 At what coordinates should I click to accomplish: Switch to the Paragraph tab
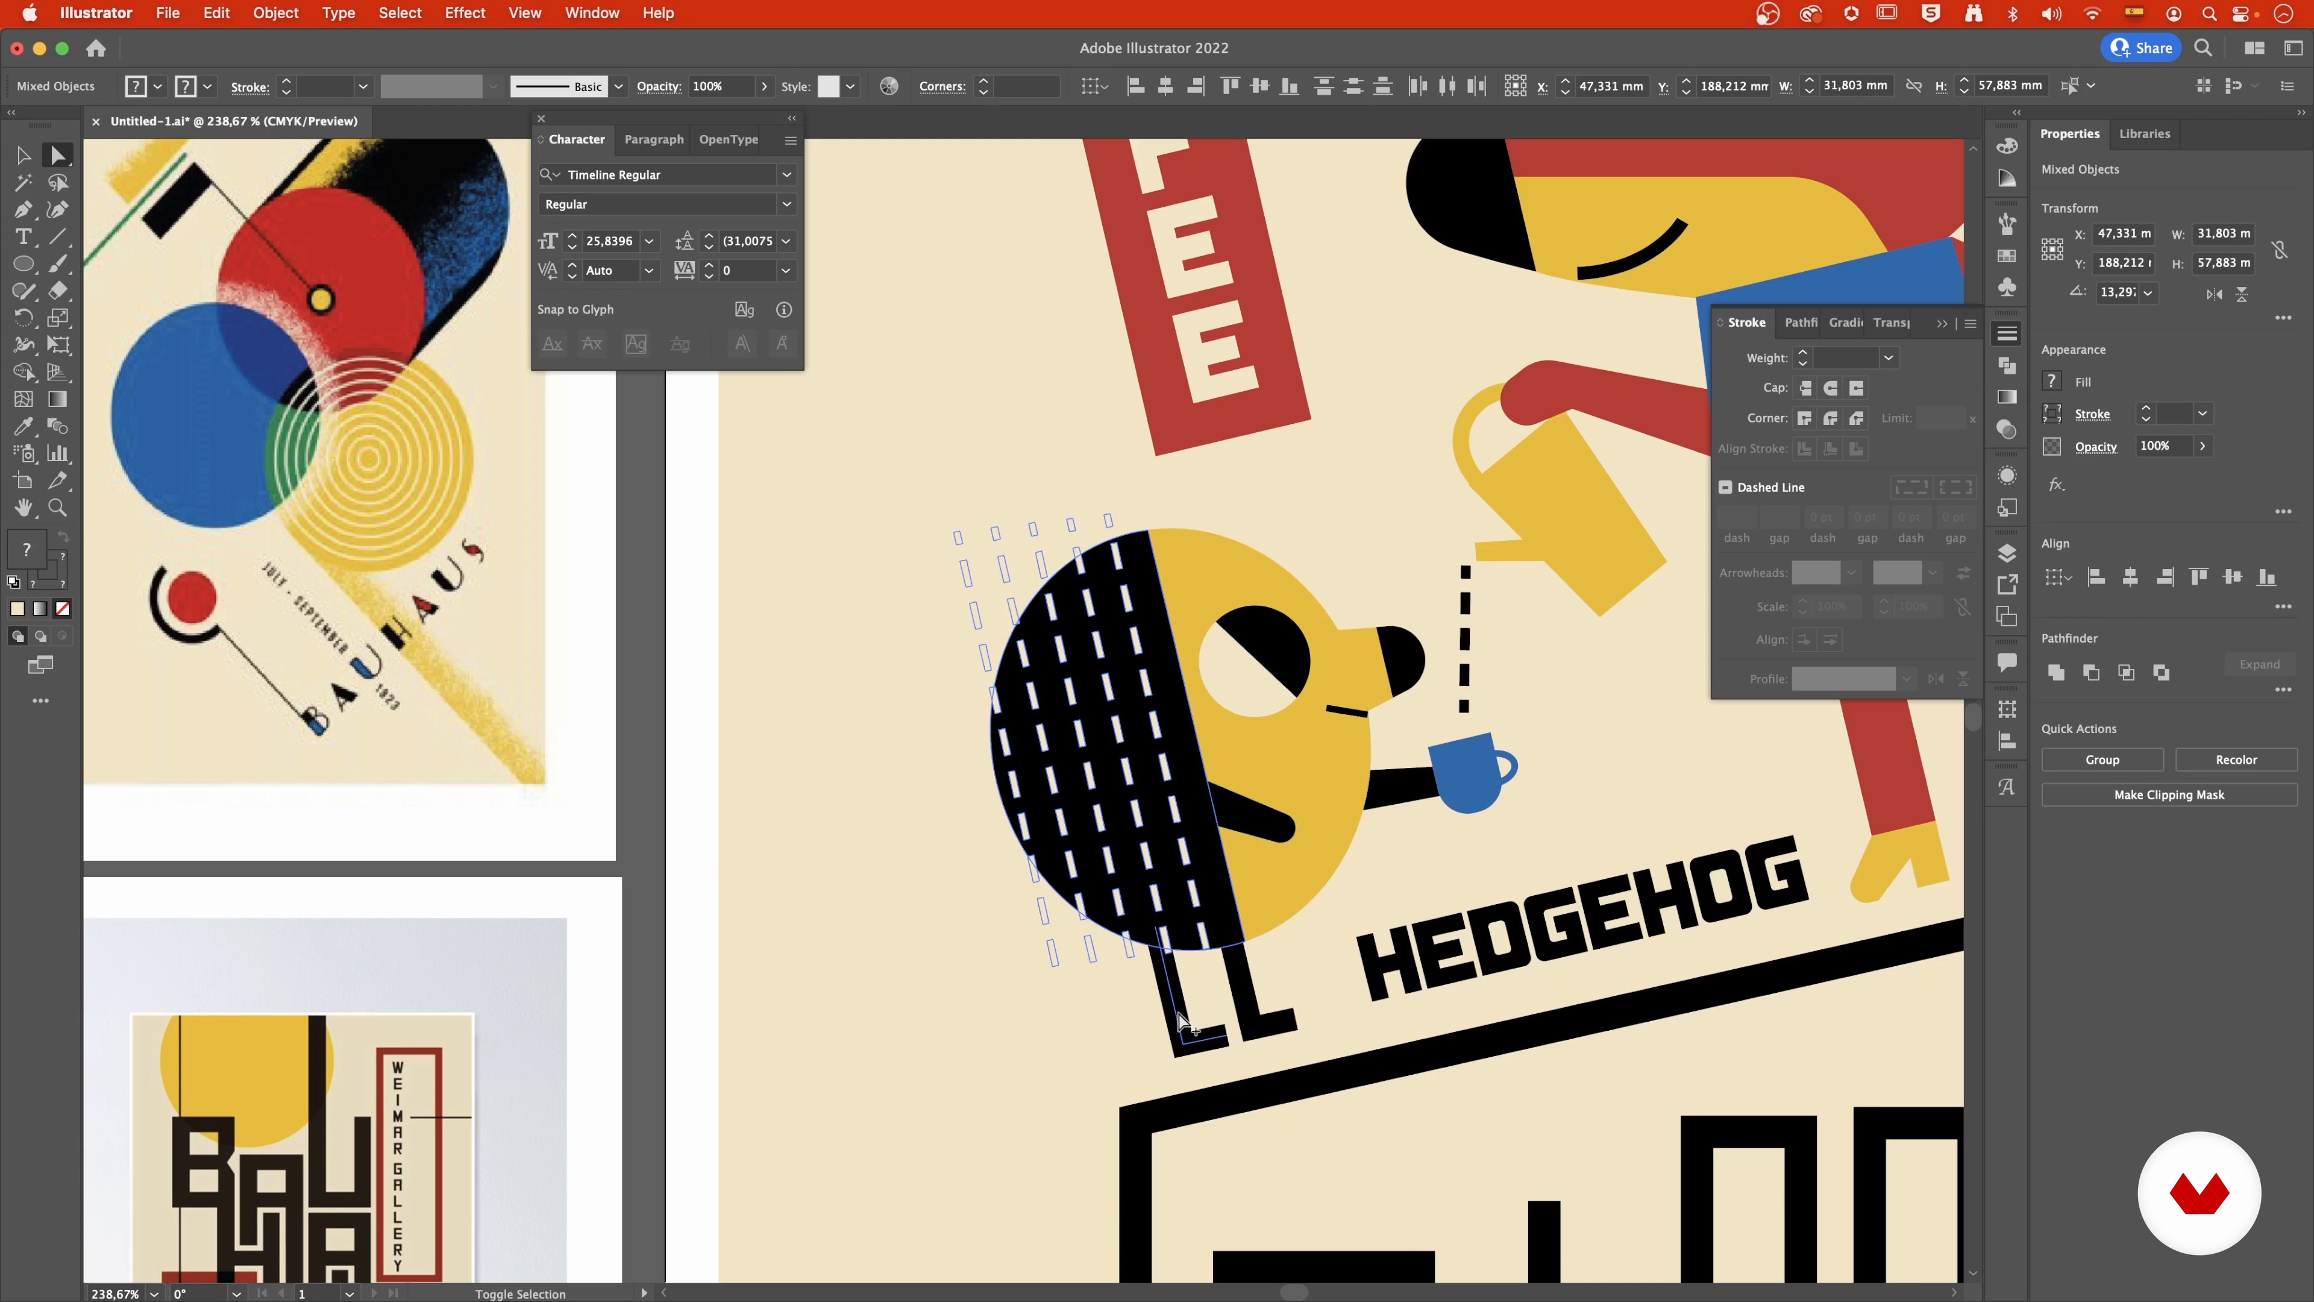653,139
